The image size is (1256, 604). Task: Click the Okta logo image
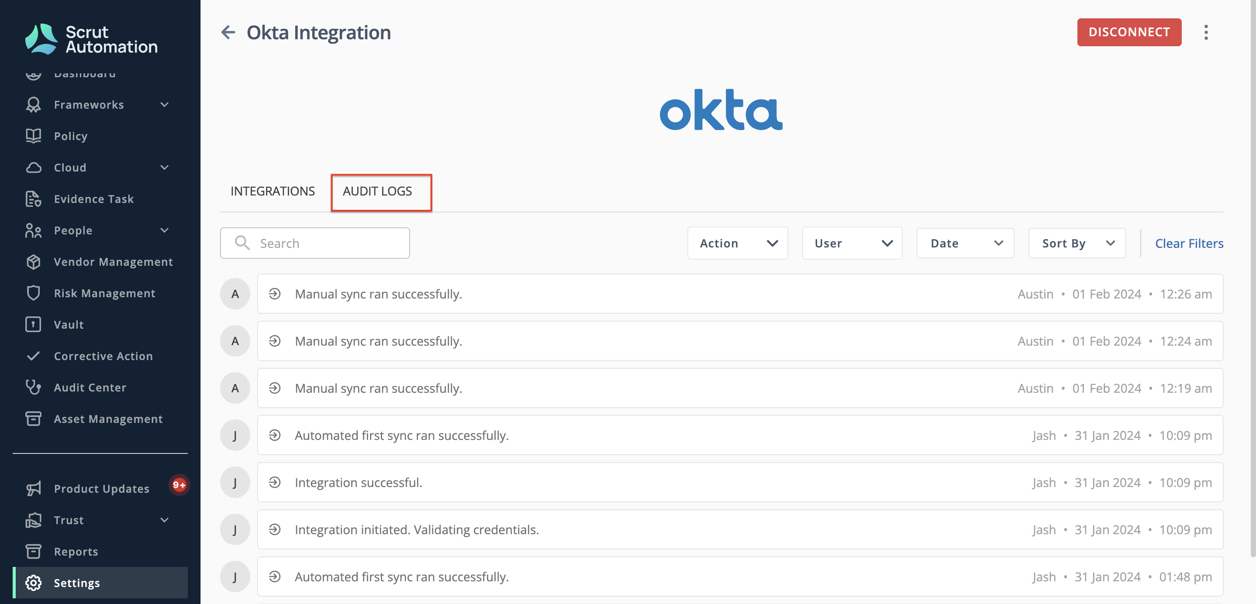tap(721, 109)
